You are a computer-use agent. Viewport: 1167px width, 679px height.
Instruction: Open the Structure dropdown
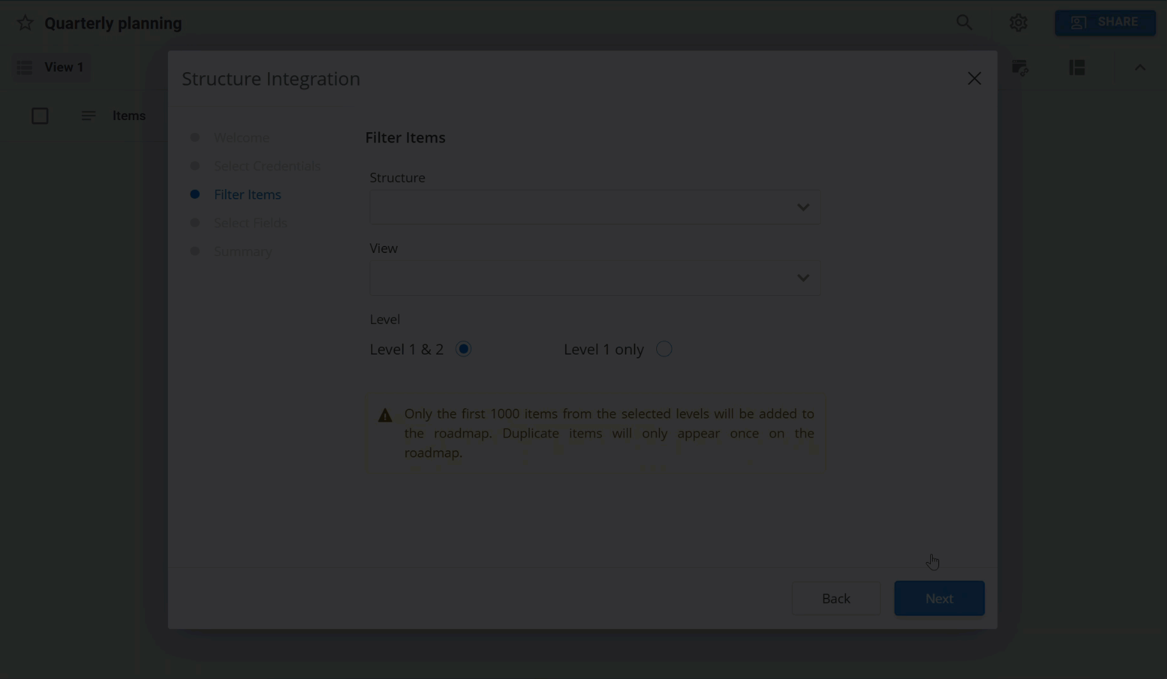click(x=595, y=208)
